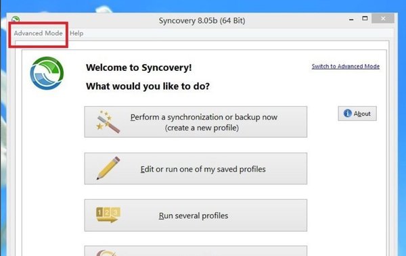406x256 pixels.
Task: Open the About dialog
Action: click(357, 113)
